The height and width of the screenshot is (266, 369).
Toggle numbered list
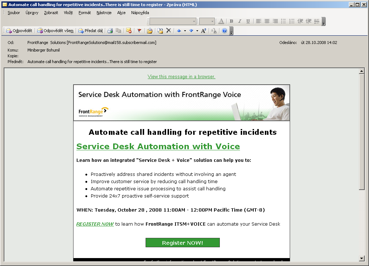(292, 21)
